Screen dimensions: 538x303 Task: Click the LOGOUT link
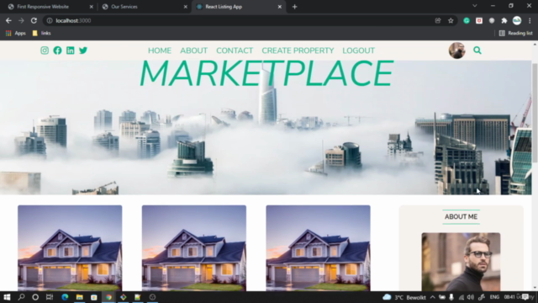coord(359,50)
